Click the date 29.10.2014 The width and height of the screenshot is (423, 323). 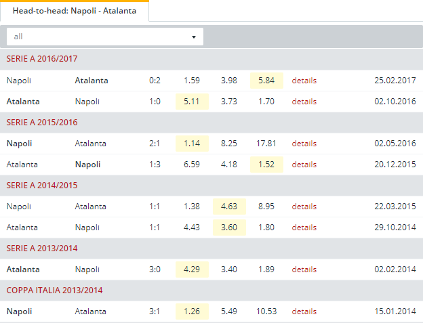tap(395, 228)
